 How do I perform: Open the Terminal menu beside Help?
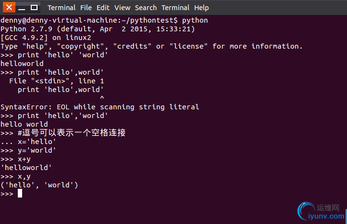[x=175, y=8]
